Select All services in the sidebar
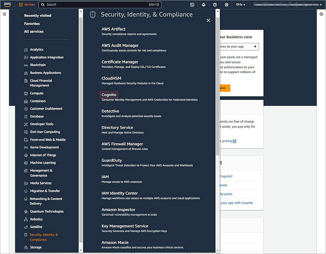Viewport: 326px width, 254px height. tap(34, 31)
